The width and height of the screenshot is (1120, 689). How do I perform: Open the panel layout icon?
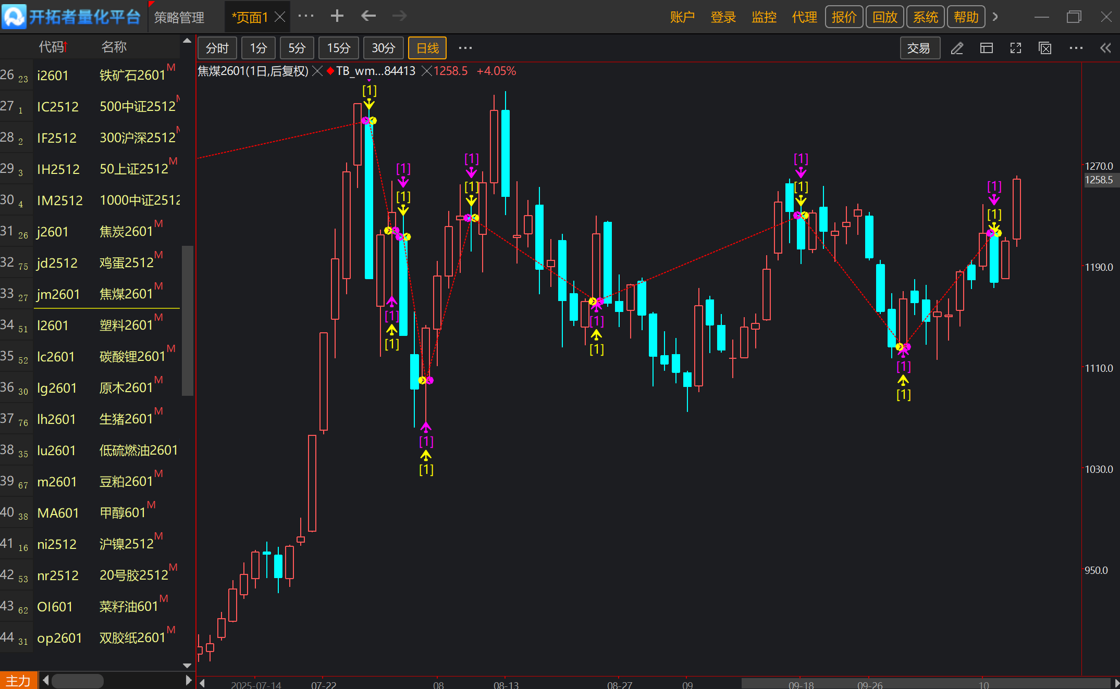986,48
